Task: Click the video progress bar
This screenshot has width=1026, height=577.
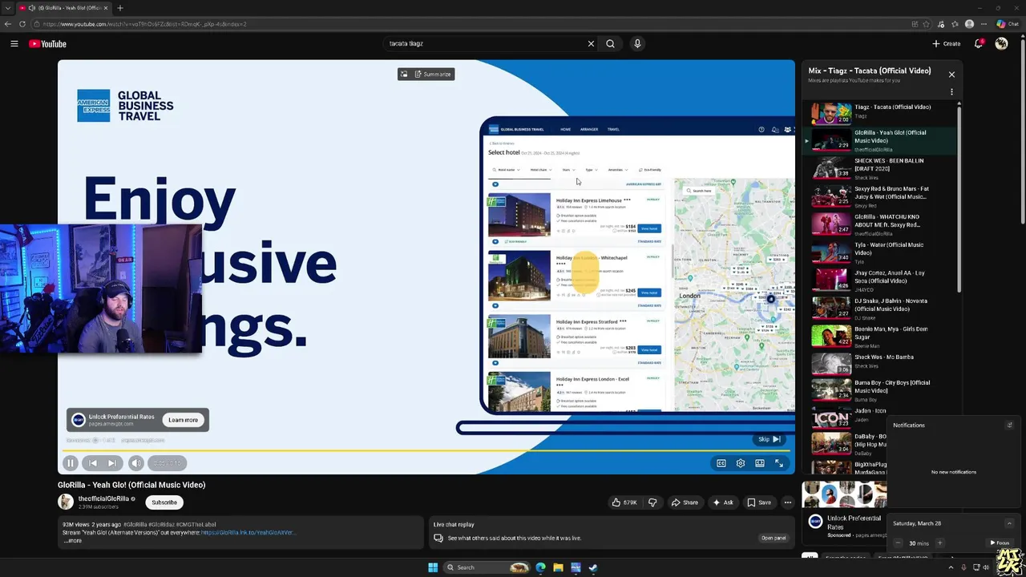Action: pos(426,450)
